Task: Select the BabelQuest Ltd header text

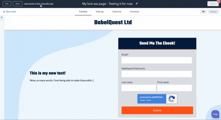Action: [x=113, y=22]
